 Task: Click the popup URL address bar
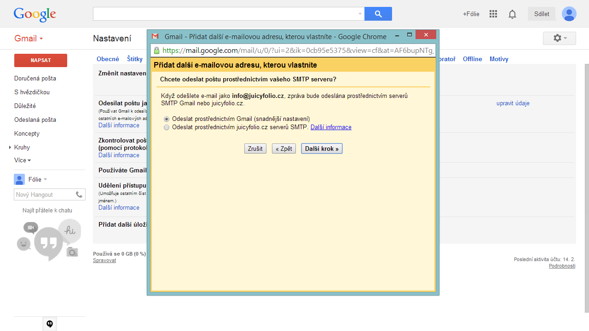click(293, 50)
